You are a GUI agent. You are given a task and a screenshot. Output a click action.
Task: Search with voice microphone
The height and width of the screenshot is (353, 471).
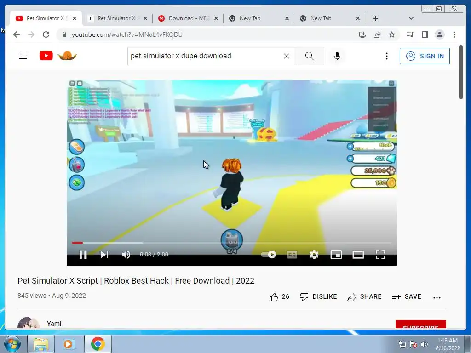[337, 56]
